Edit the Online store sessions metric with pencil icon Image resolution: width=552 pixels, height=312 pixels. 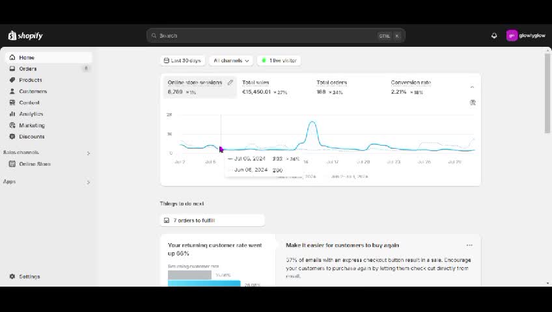(230, 83)
